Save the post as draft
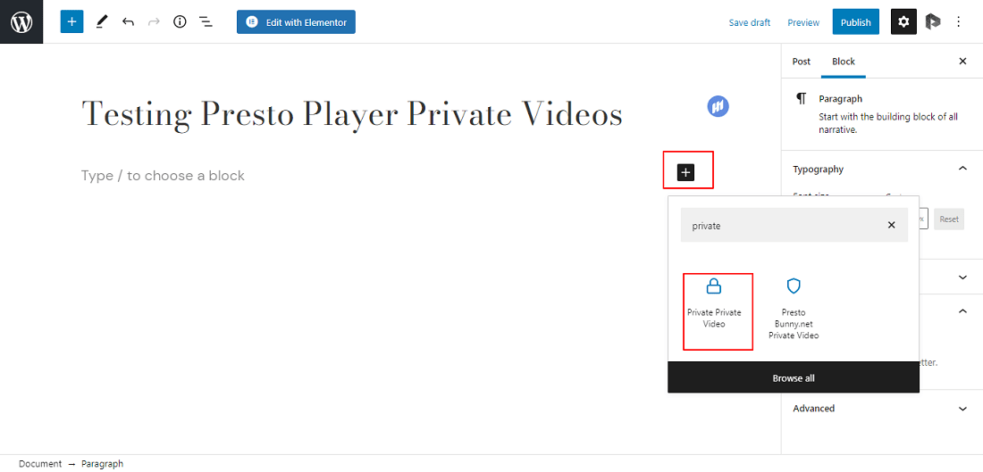The image size is (983, 472). click(x=749, y=22)
